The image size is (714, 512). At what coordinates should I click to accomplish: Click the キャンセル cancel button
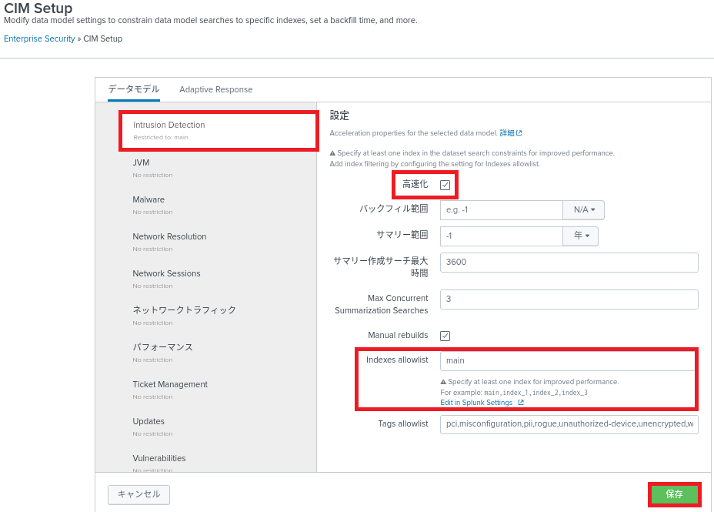138,494
